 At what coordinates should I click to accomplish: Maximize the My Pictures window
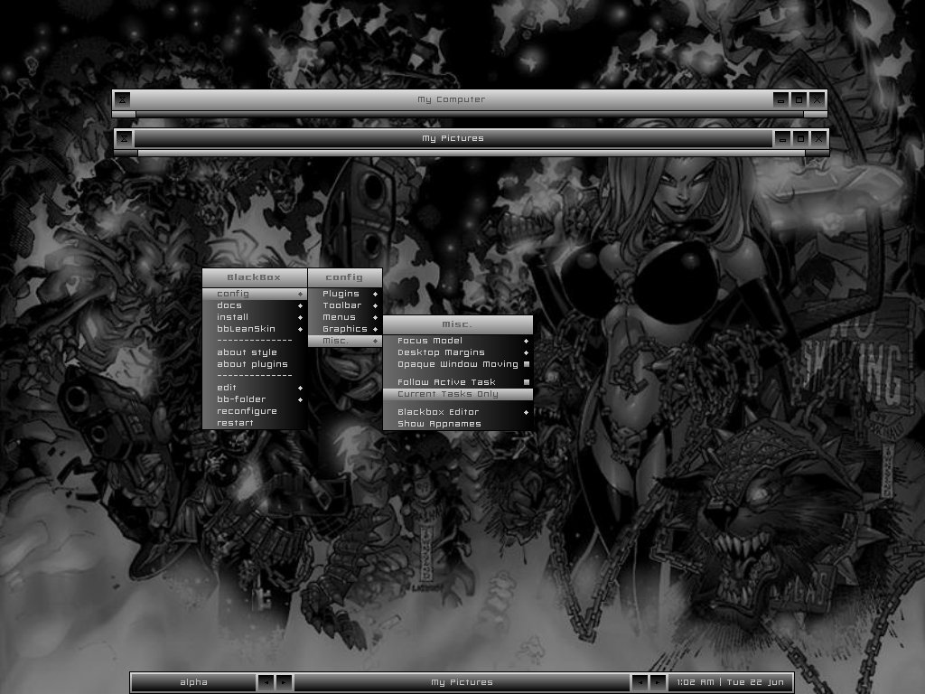(800, 138)
